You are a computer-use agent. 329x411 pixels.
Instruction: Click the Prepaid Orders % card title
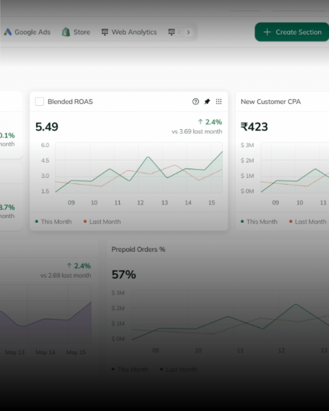click(138, 249)
